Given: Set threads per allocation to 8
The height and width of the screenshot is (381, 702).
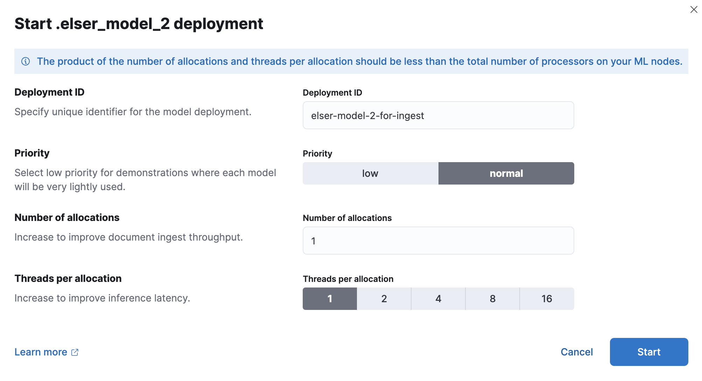Looking at the screenshot, I should [492, 298].
